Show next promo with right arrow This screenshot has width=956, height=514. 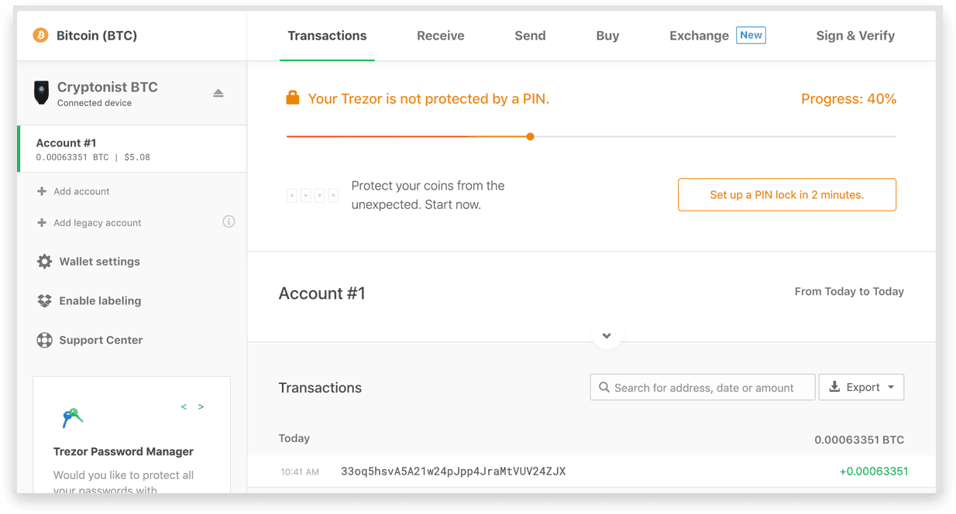coord(201,406)
